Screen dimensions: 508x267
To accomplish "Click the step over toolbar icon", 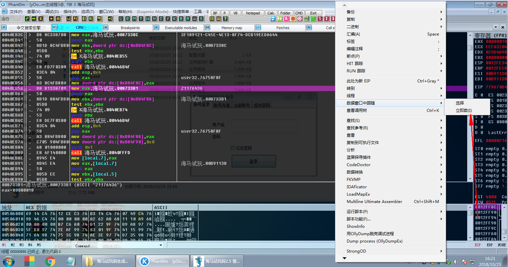I will point(76,19).
